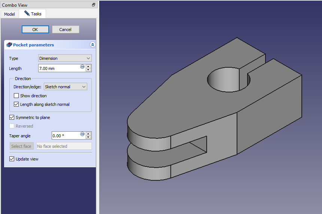Decrease Taper angle with the down arrow
Image resolution: width=322 pixels, height=214 pixels.
click(88, 137)
